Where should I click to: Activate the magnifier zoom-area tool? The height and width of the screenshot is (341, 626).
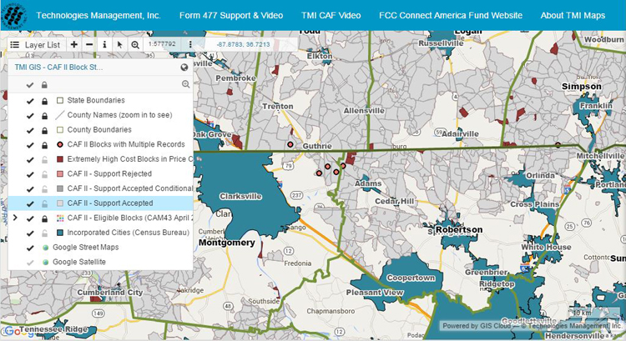click(x=134, y=44)
